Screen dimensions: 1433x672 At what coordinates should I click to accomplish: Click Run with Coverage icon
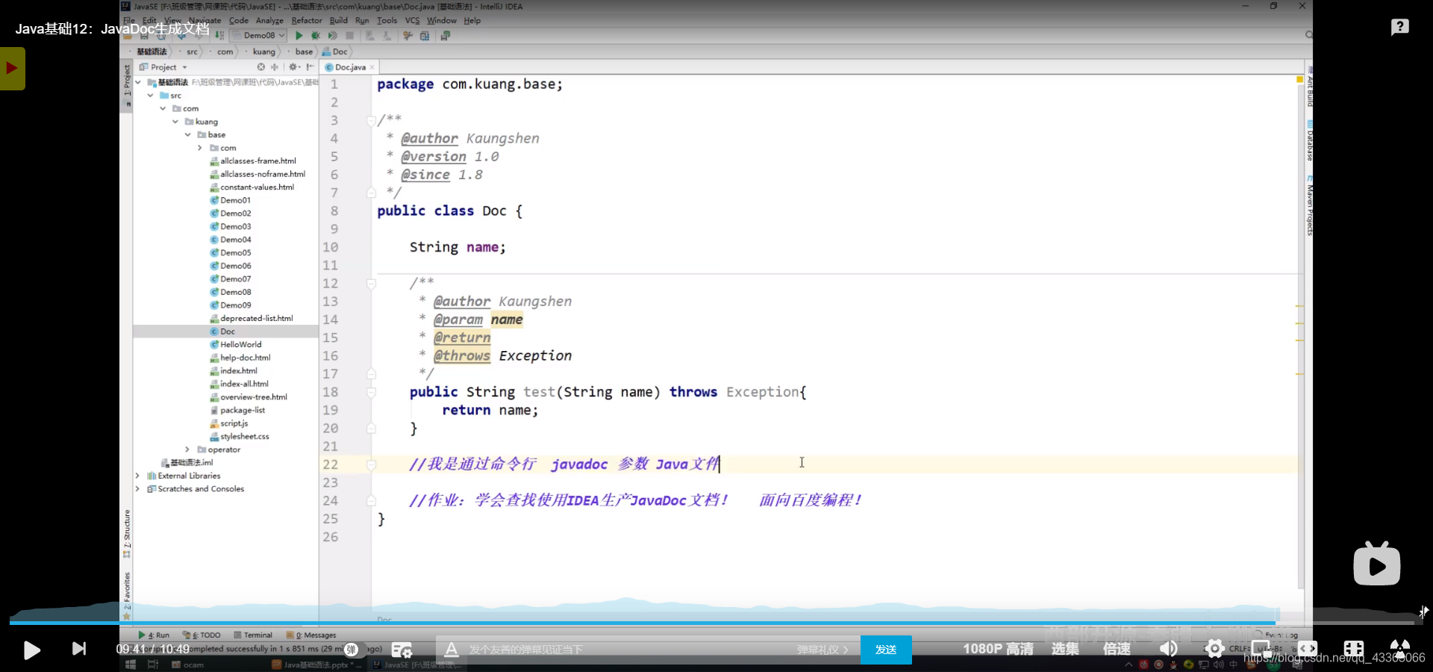pyautogui.click(x=333, y=36)
